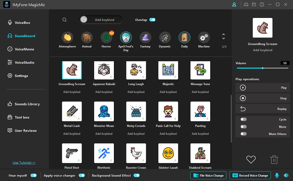This screenshot has height=181, width=293.
Task: Play the Groundhog Scream sound tile
Action: click(x=72, y=70)
